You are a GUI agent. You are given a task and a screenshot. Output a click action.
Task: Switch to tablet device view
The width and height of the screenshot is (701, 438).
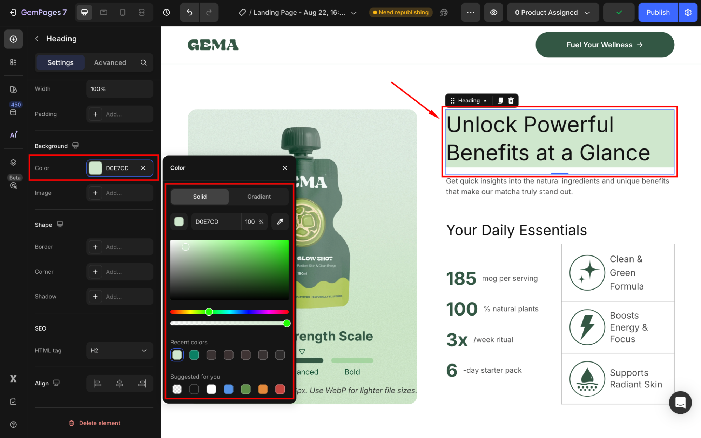coord(103,12)
